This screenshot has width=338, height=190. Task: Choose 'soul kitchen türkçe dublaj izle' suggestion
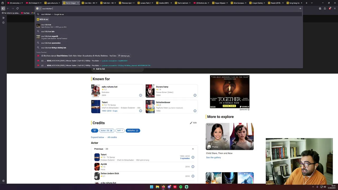169,48
